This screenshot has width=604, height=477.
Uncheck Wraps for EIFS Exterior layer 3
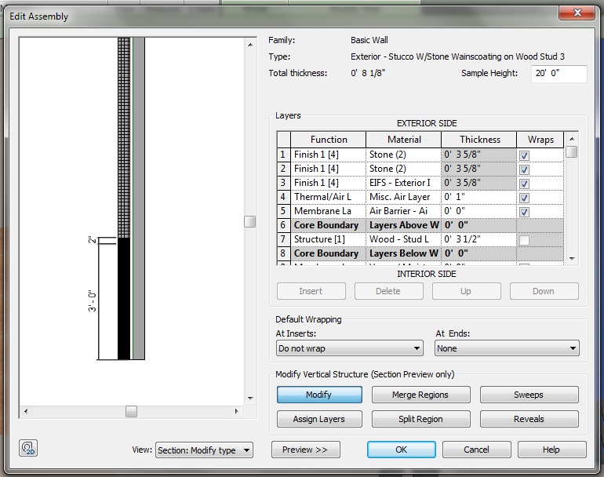click(x=524, y=184)
